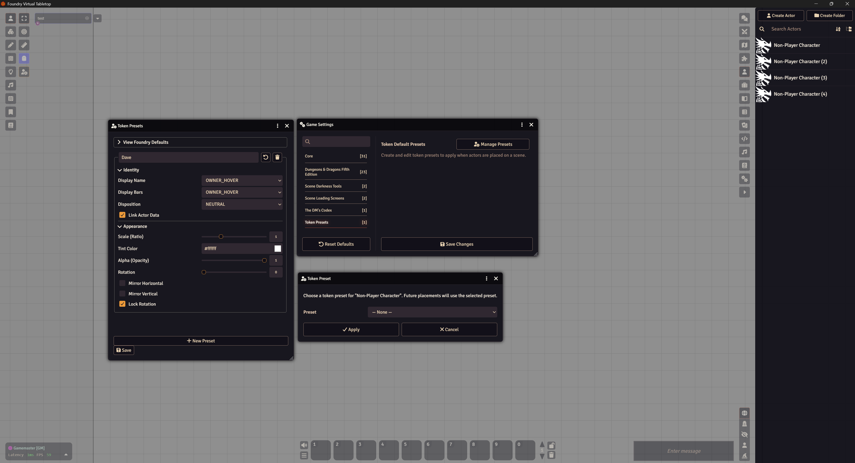The height and width of the screenshot is (463, 855).
Task: Select the self roll person mode
Action: [744, 445]
